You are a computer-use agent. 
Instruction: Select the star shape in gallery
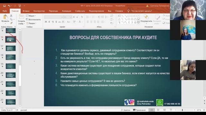click(x=135, y=22)
